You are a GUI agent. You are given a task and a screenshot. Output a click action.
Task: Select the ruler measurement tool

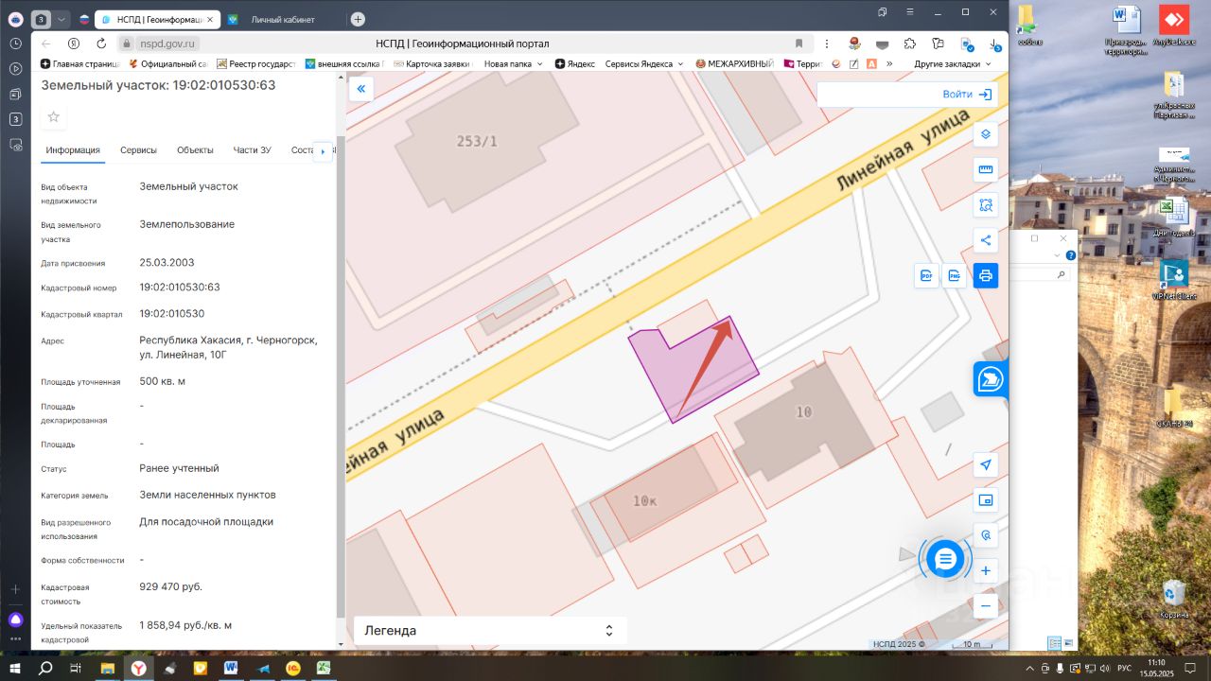[986, 169]
